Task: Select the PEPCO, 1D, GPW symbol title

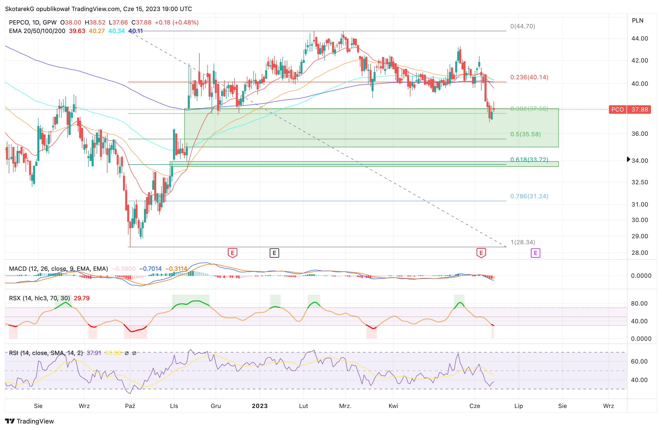Action: point(33,22)
